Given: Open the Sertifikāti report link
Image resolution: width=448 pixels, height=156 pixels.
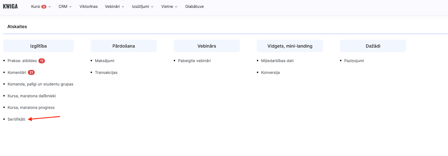Looking at the screenshot, I should pos(16,119).
